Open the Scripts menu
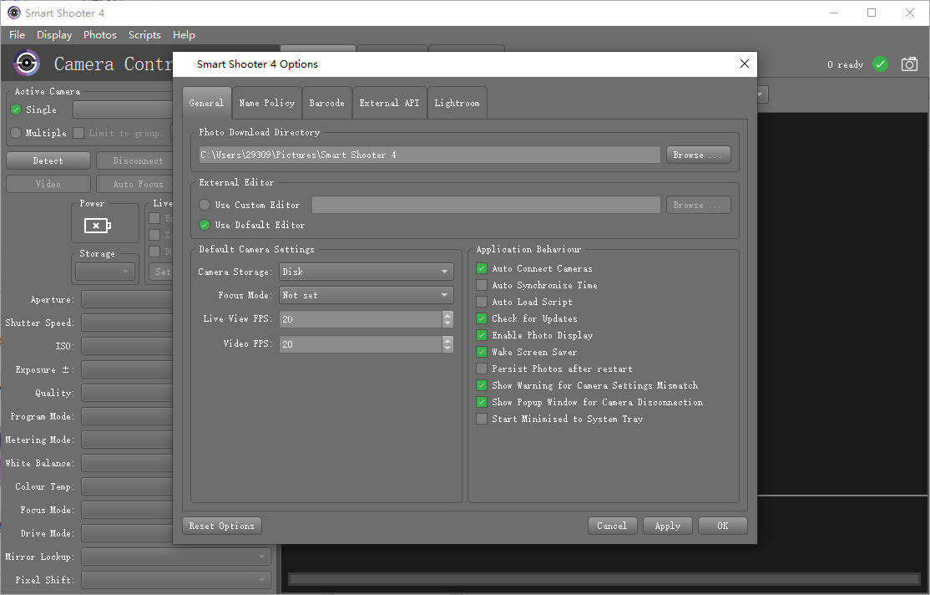 click(144, 35)
